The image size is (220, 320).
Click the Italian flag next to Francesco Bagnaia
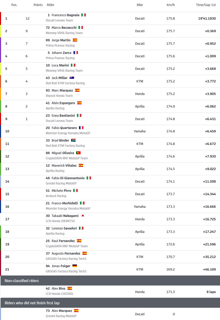pyautogui.click(x=84, y=15)
